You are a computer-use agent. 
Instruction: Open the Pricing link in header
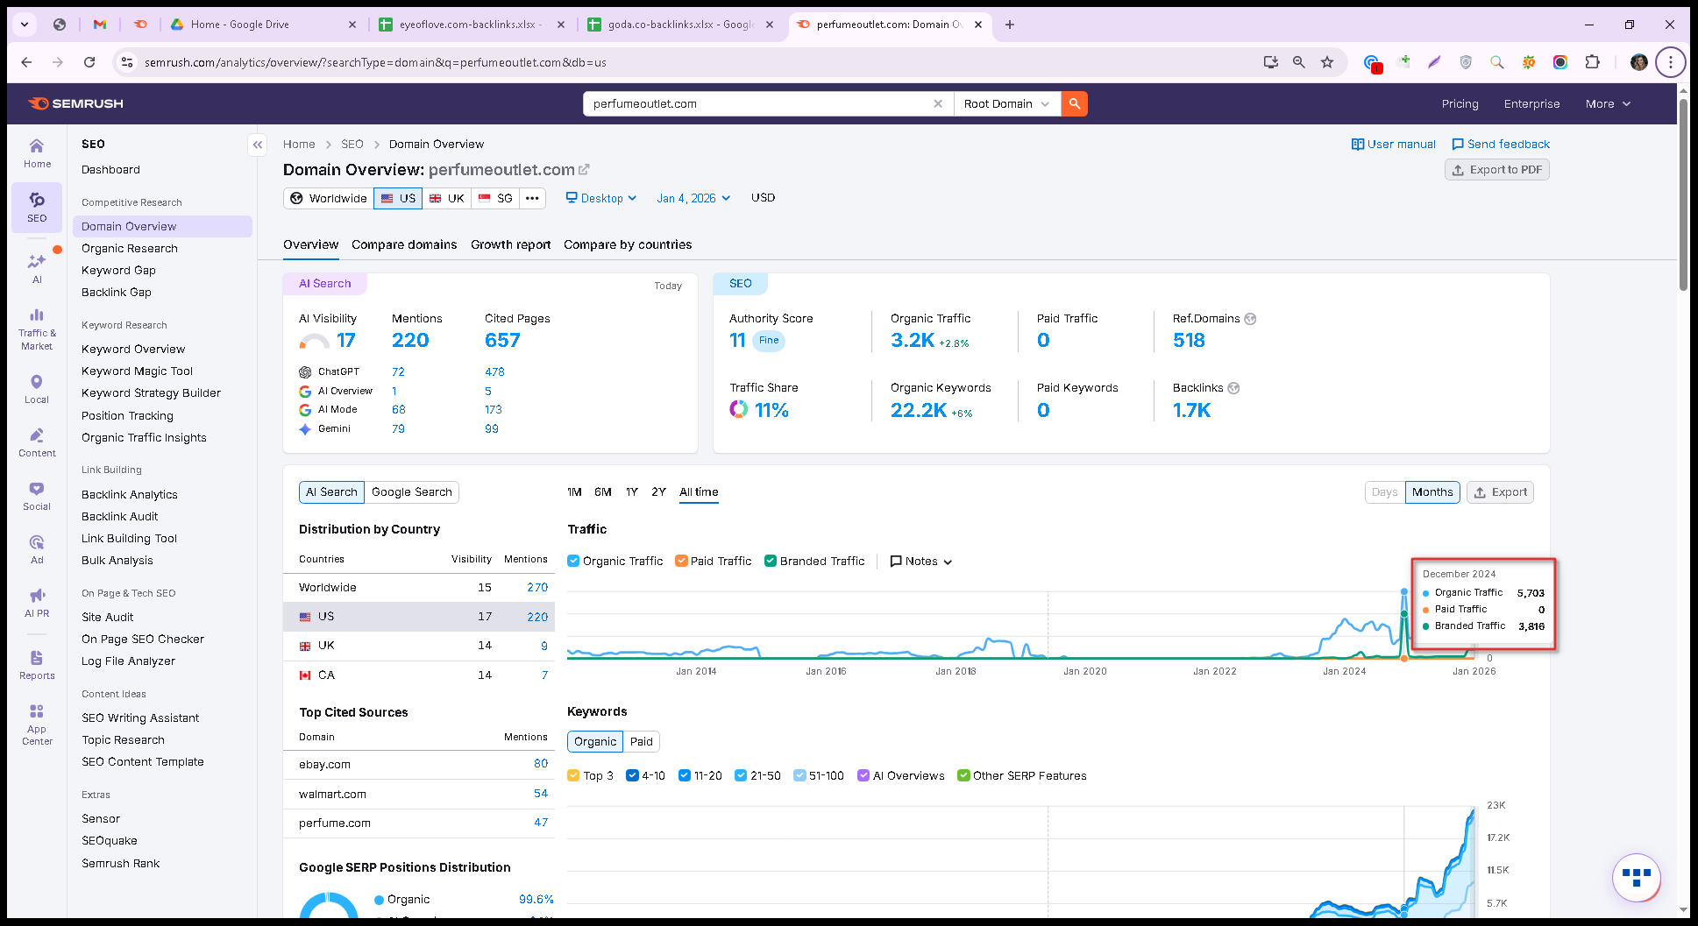pyautogui.click(x=1460, y=103)
